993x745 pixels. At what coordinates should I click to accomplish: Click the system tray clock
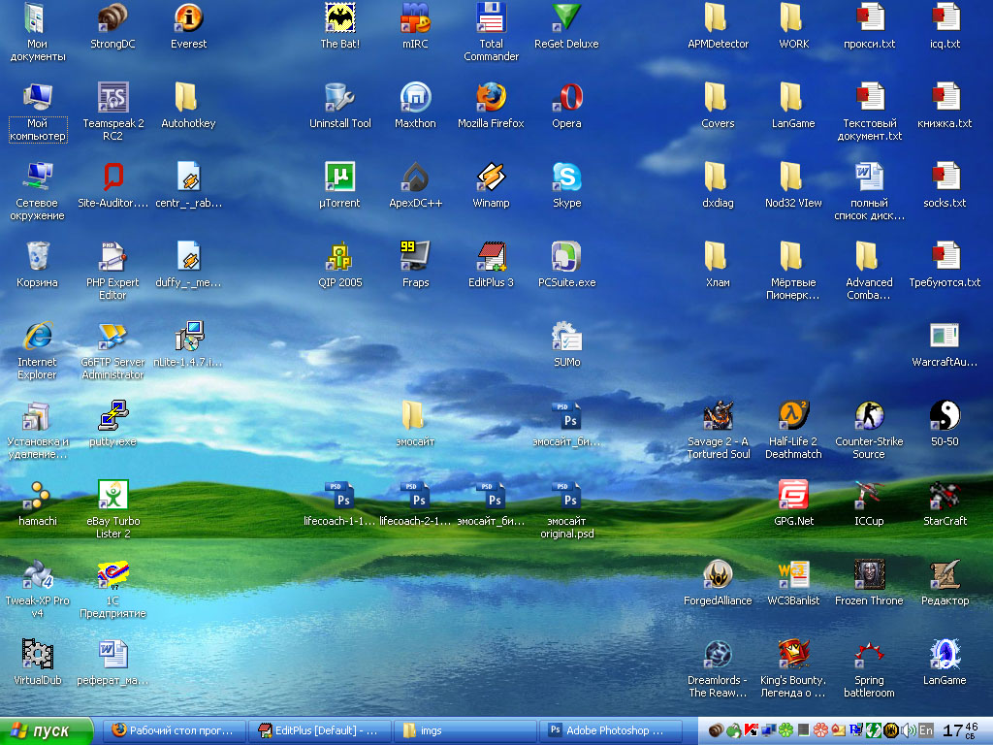(960, 729)
